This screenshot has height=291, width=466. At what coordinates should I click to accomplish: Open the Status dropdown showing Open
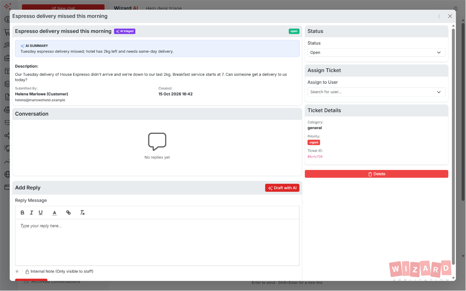click(376, 52)
